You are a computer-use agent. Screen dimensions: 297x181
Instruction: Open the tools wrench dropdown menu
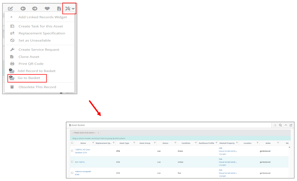click(70, 9)
